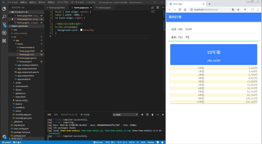The width and height of the screenshot is (262, 144).
Task: Open the Source Control view
Action: click(x=4, y=25)
